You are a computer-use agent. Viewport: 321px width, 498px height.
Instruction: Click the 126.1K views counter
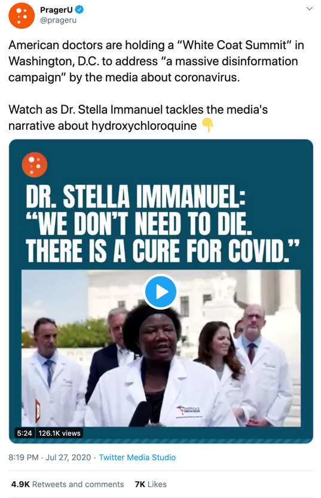click(59, 433)
